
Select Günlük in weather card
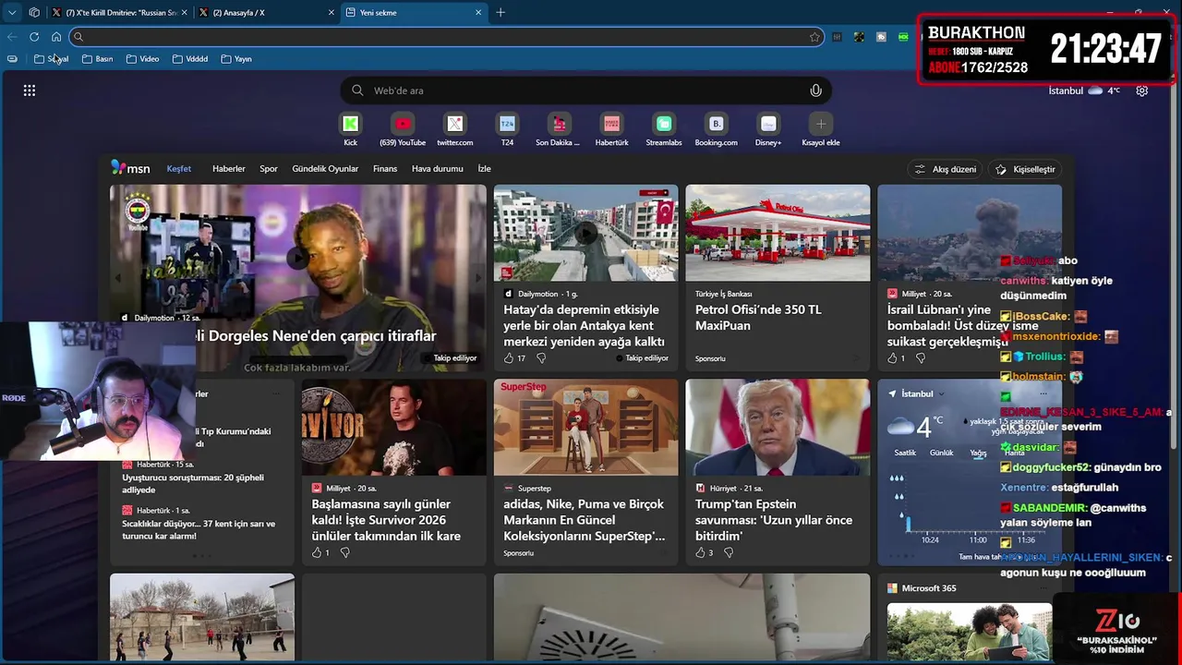941,453
